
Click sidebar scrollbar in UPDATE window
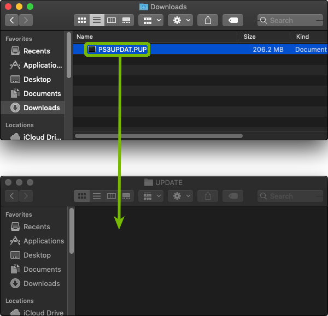click(72, 231)
